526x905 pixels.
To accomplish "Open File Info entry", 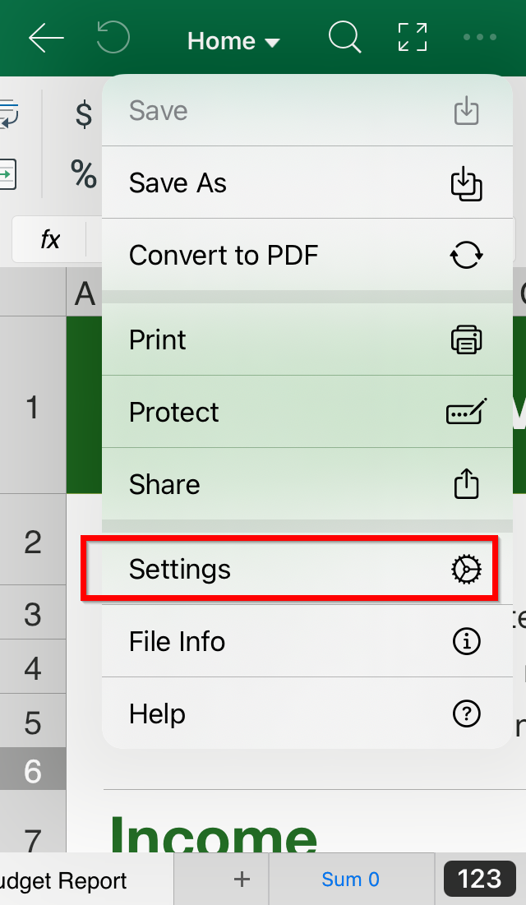I will 307,641.
